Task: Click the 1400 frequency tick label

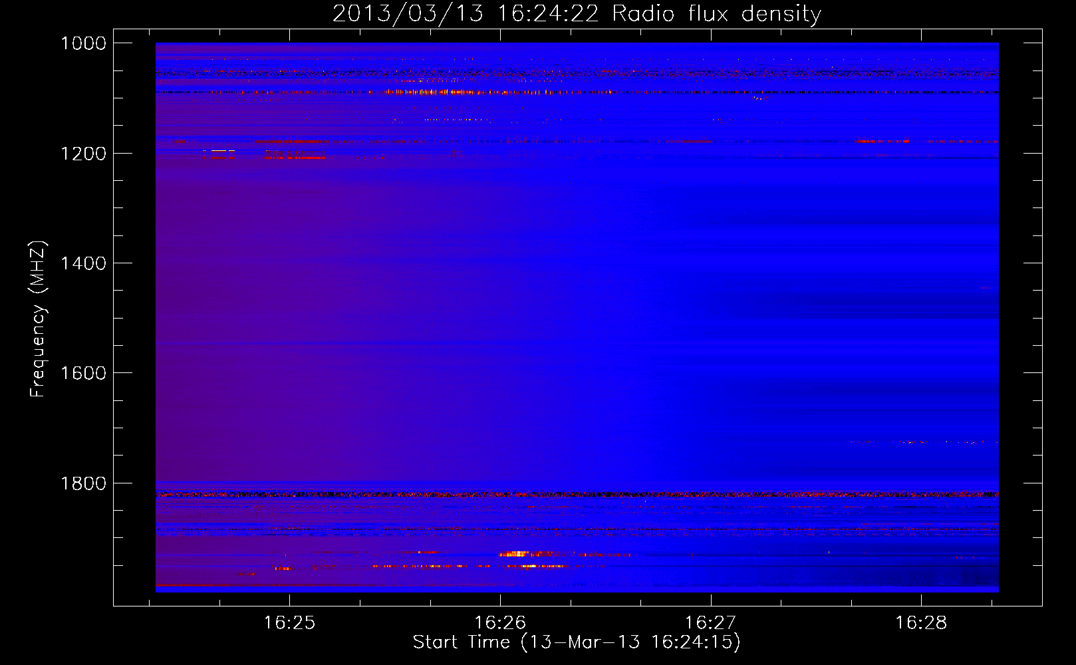Action: pyautogui.click(x=83, y=263)
